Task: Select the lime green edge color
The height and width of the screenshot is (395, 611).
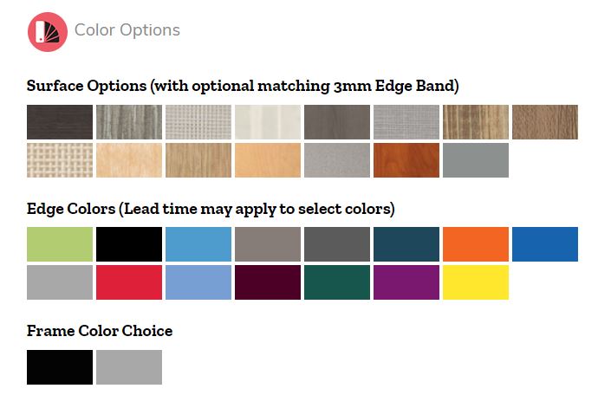Action: [x=60, y=244]
